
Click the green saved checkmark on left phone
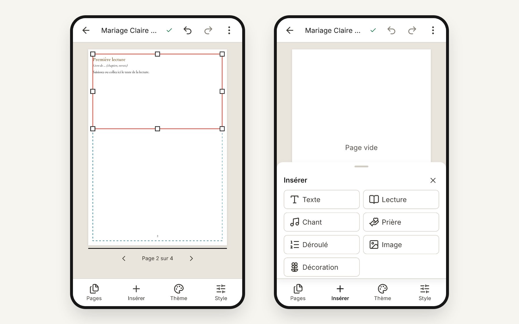click(169, 30)
